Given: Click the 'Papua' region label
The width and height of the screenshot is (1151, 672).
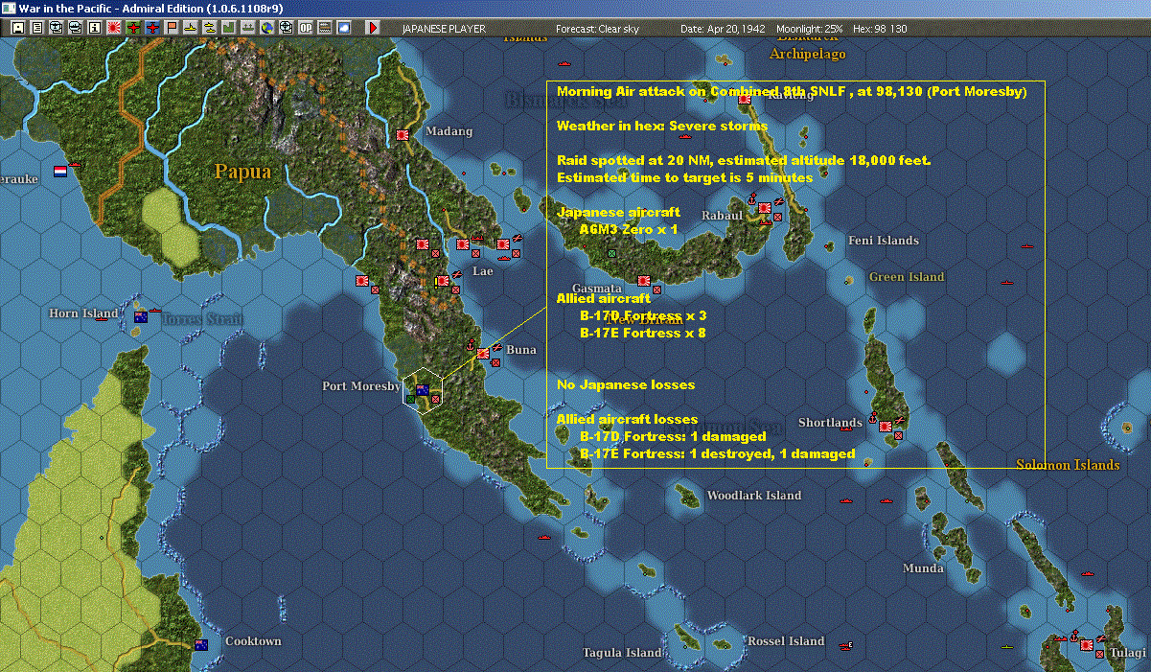Looking at the screenshot, I should [x=242, y=172].
